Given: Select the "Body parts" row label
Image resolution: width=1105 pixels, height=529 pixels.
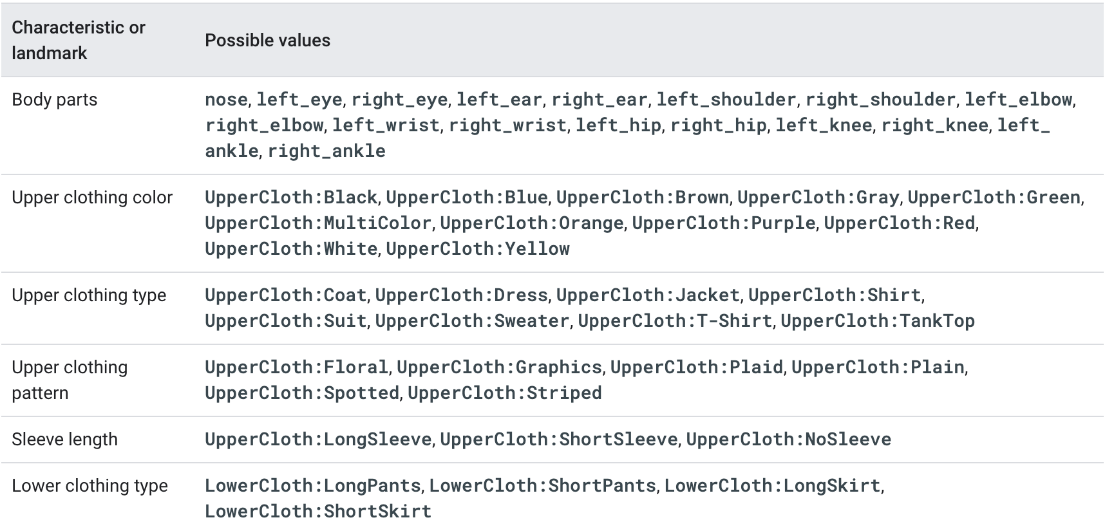Looking at the screenshot, I should click(x=55, y=100).
